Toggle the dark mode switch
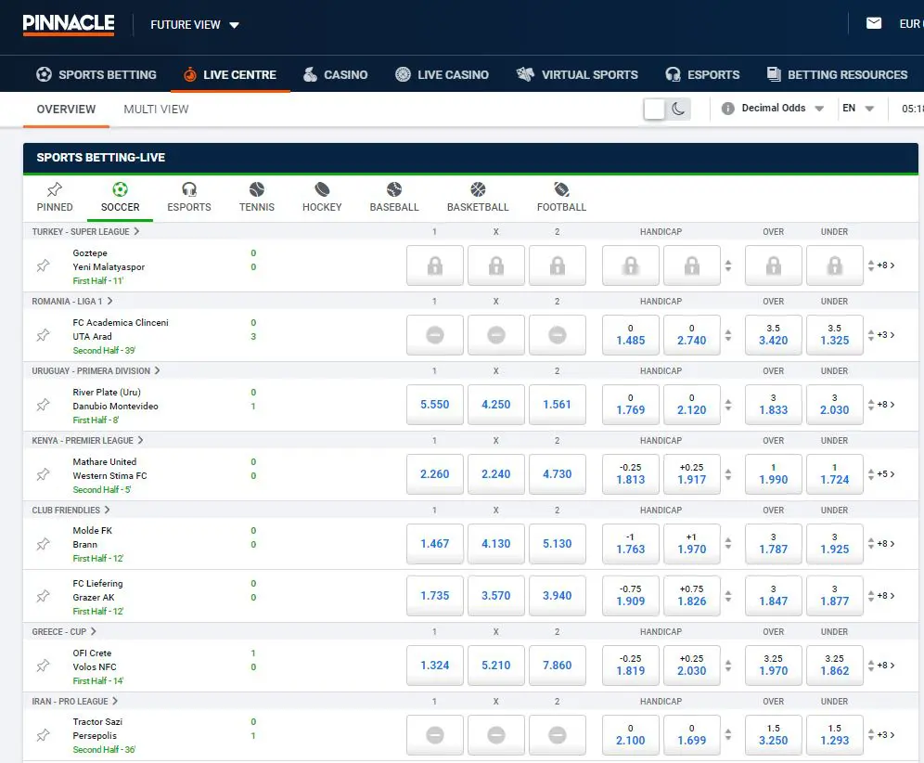This screenshot has width=924, height=763. point(666,110)
